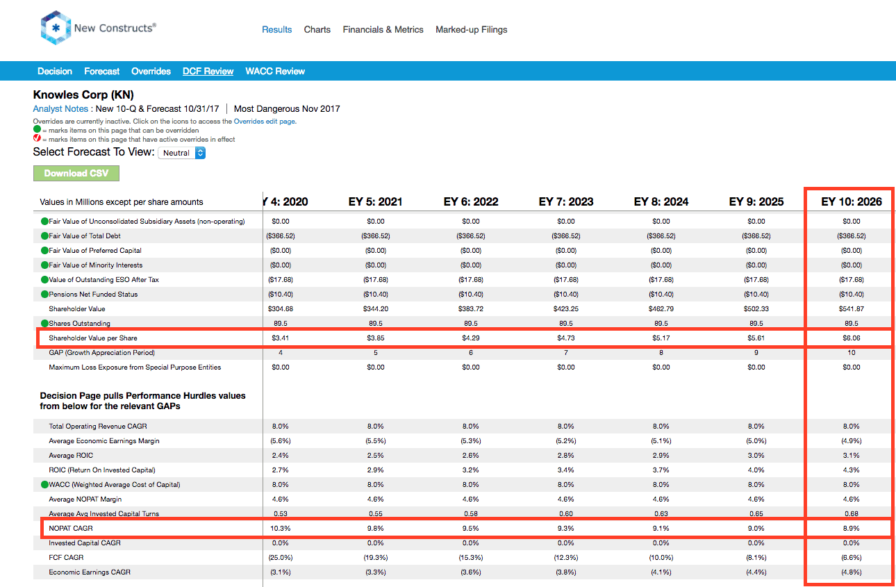Click the 8.9% NOPAT CAGR value
Screen dimensions: 896x587
(x=852, y=529)
